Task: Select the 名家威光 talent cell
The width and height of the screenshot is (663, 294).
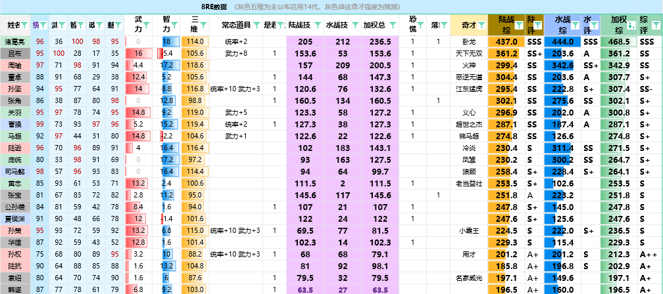Action: 469,278
